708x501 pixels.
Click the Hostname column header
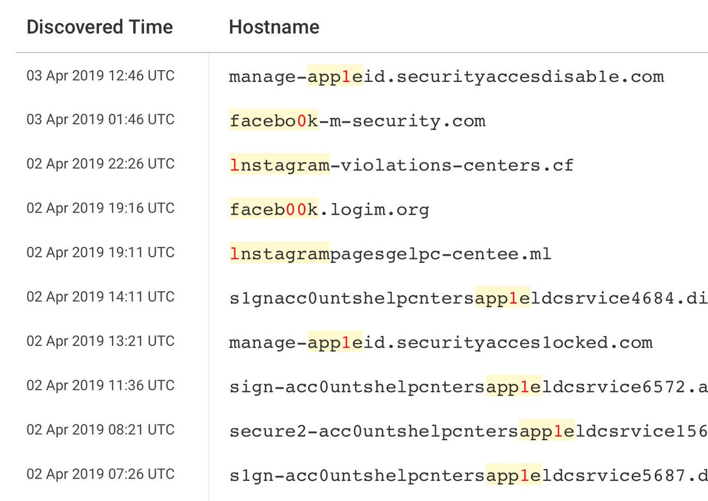(x=274, y=27)
